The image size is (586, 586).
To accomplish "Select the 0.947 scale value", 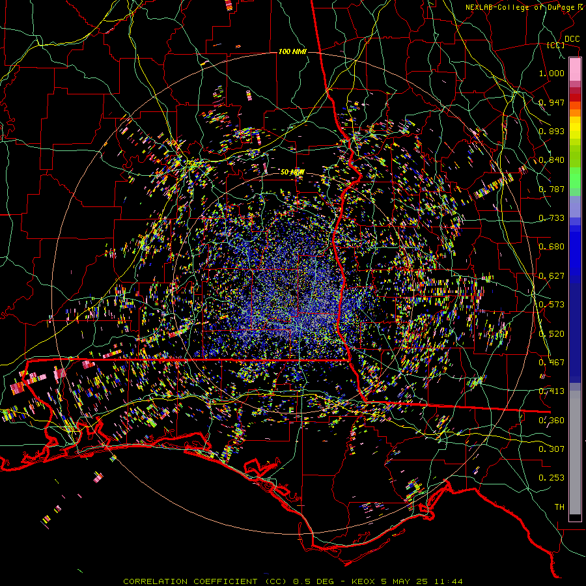I will pyautogui.click(x=551, y=102).
